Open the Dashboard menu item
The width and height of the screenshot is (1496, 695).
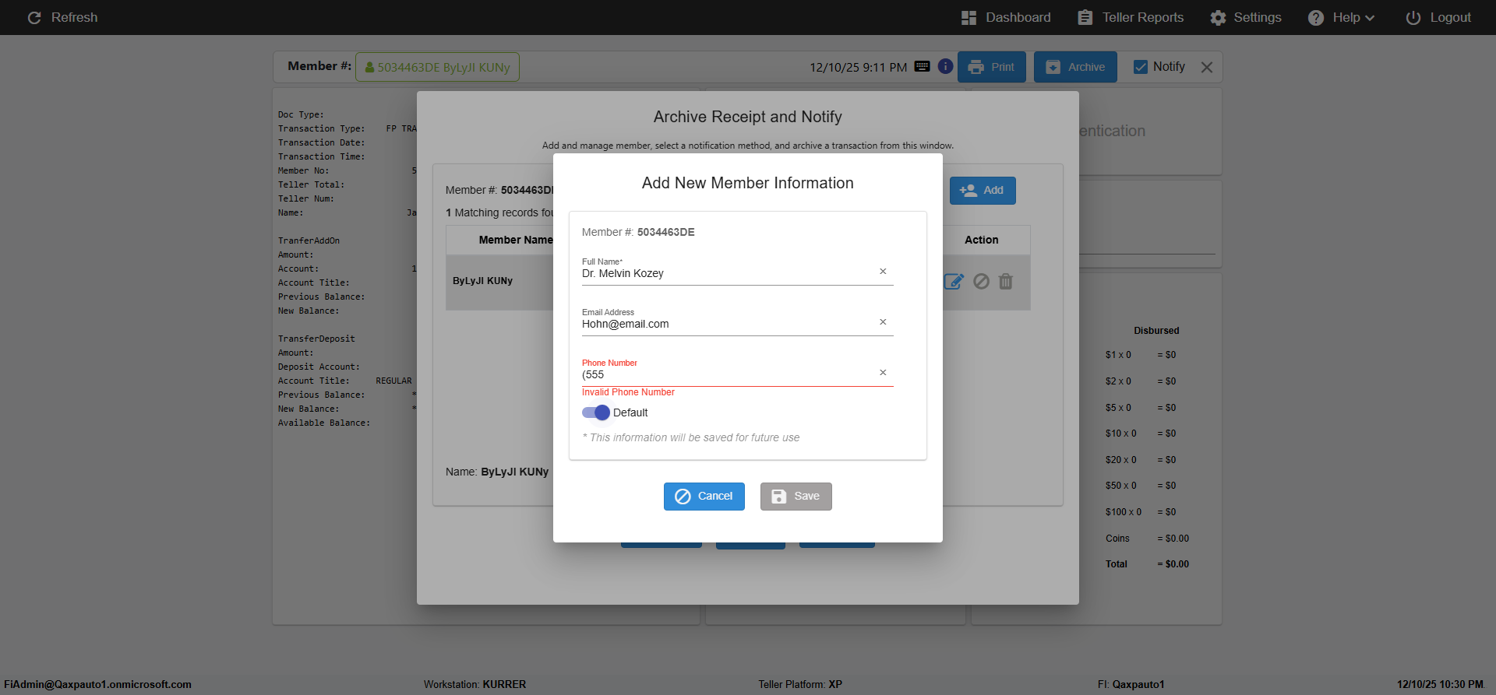click(x=1006, y=17)
